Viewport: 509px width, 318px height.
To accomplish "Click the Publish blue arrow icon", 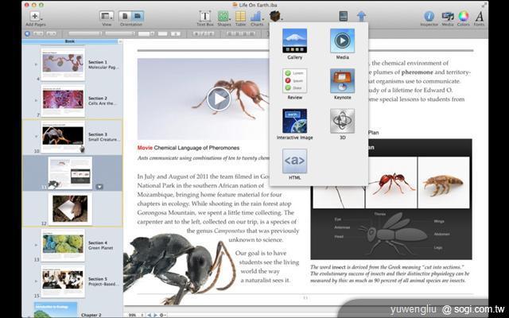I will pos(361,16).
